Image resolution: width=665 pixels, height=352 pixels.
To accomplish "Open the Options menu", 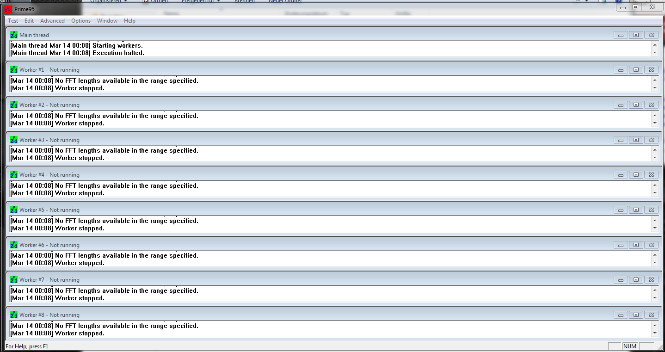I will click(81, 21).
